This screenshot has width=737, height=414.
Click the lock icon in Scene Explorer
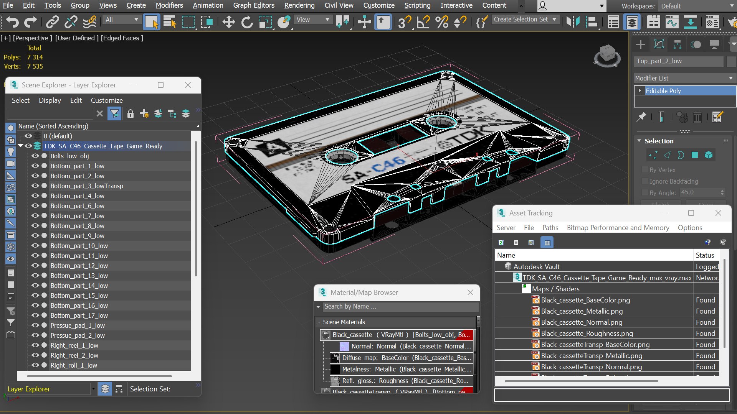pyautogui.click(x=130, y=113)
